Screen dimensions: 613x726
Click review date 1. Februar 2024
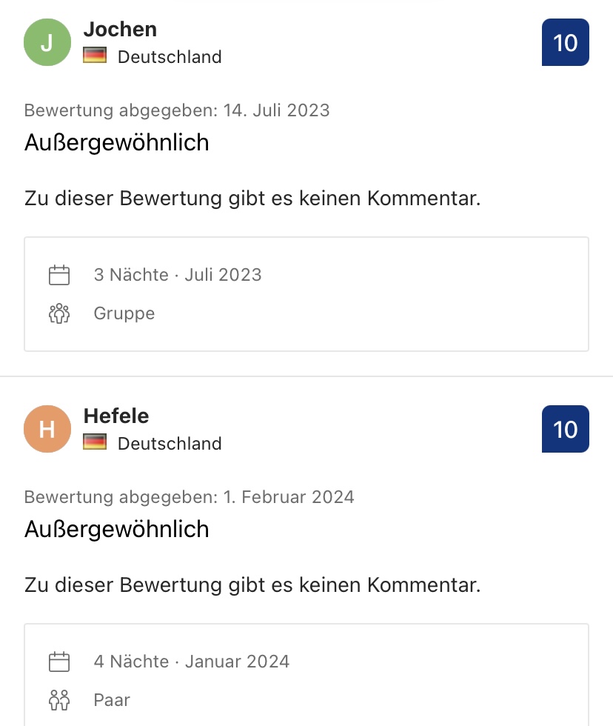289,497
